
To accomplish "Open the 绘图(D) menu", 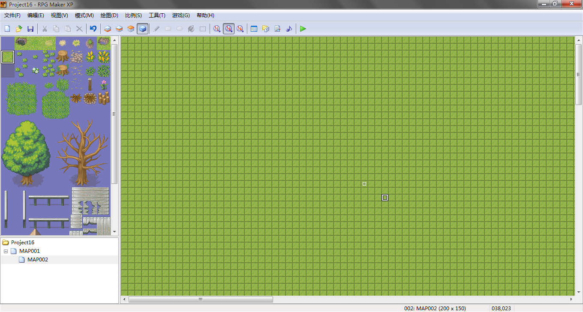I will [109, 15].
